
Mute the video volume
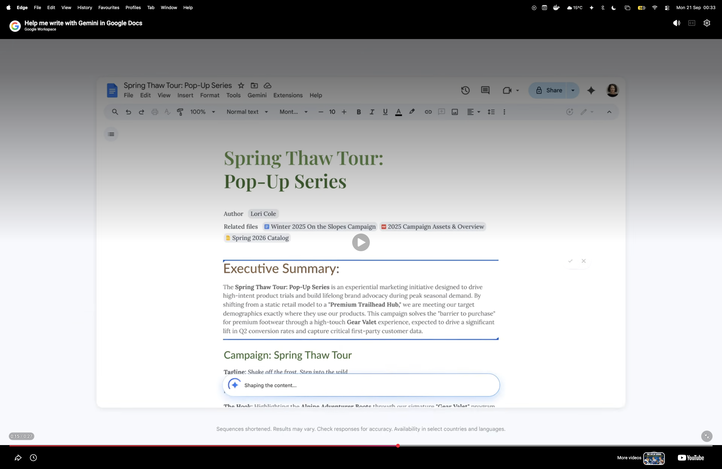(676, 23)
